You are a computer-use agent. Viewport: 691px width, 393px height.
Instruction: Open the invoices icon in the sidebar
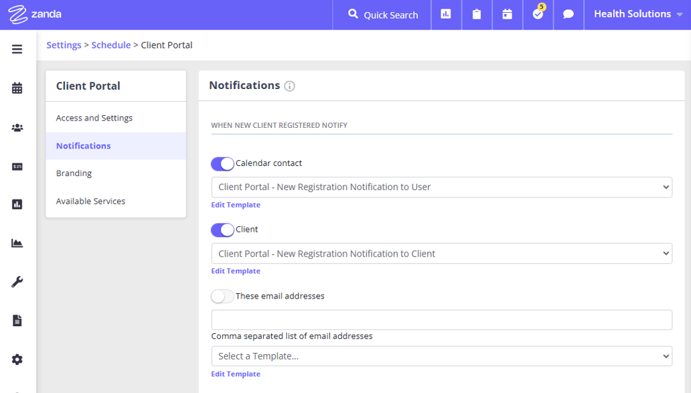17,166
